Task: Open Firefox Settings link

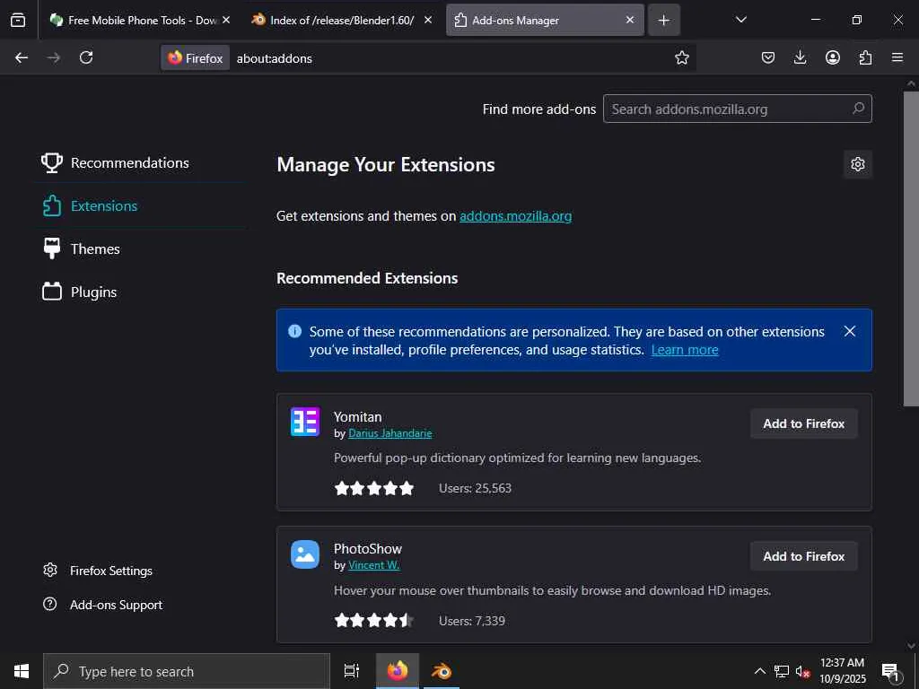Action: pyautogui.click(x=98, y=570)
